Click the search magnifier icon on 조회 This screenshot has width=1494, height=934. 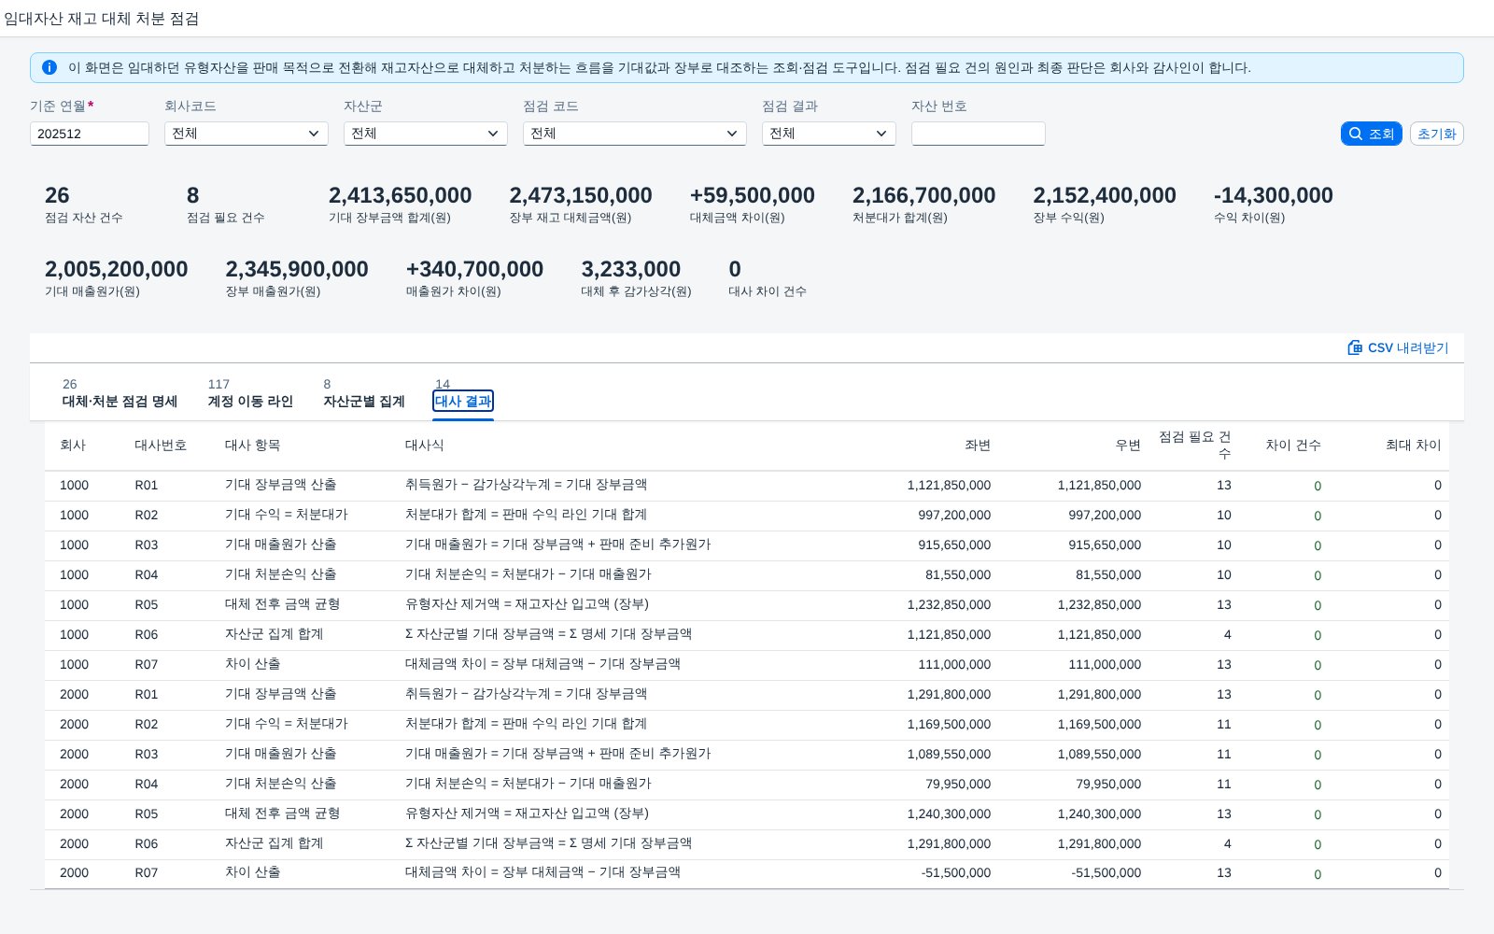(1356, 134)
